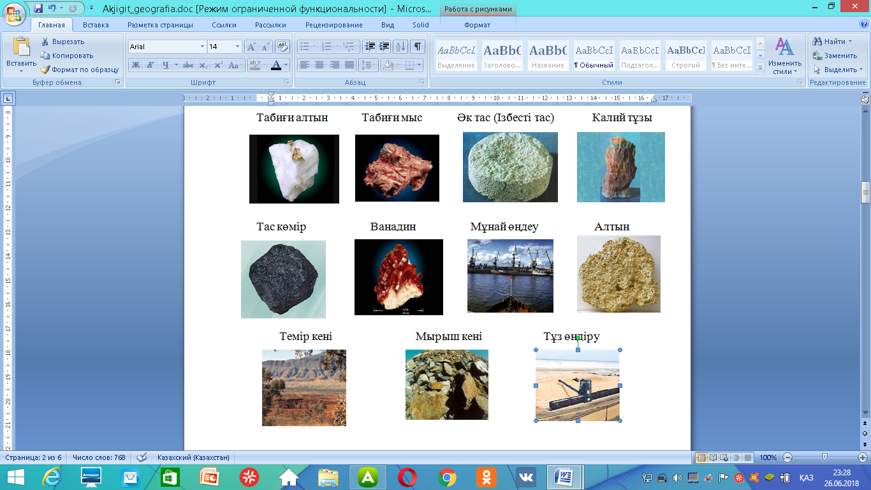
Task: Switch to web layout view
Action: point(724,457)
